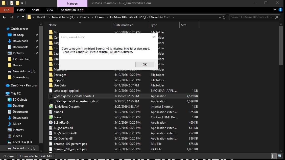This screenshot has width=285, height=160.
Task: Open the Home ribbon tab
Action: (x=21, y=10)
